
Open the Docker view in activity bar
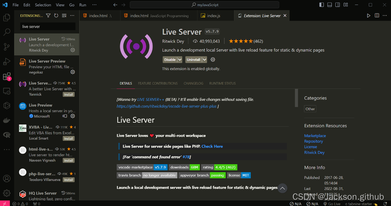point(7,120)
